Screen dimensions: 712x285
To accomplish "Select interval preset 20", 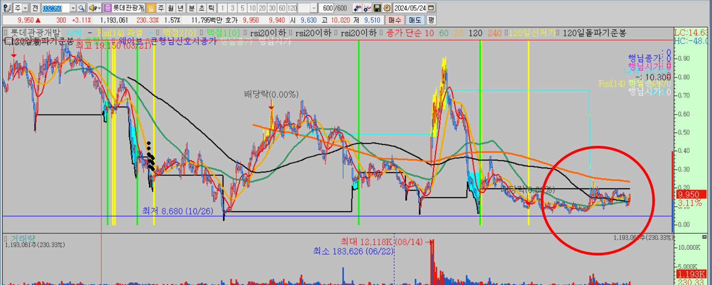I will 262,8.
